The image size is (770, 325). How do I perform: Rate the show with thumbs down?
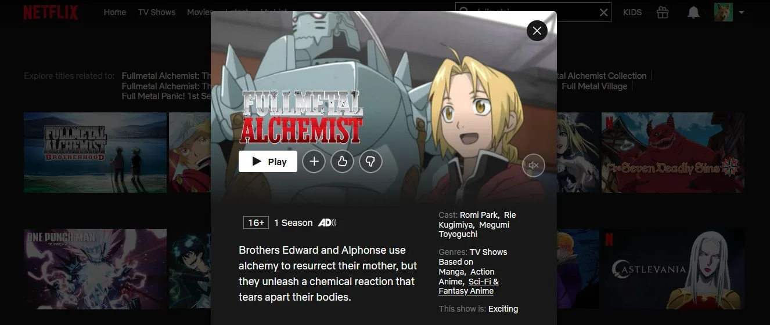370,162
